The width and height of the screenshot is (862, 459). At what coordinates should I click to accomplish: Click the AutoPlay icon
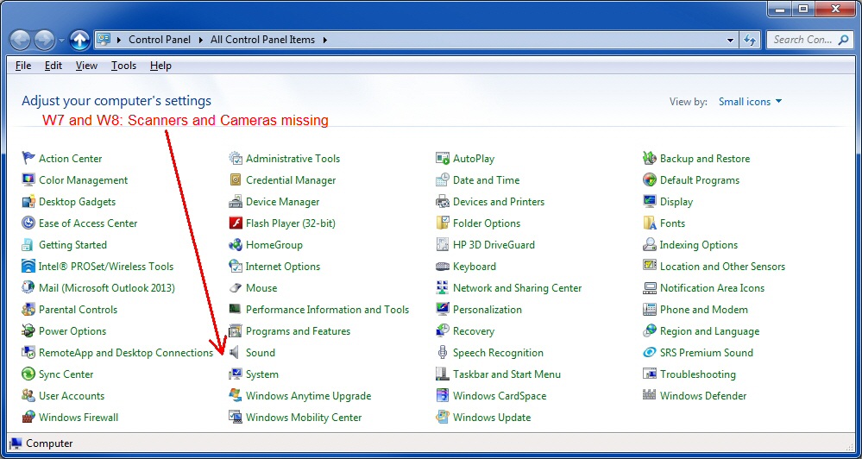pyautogui.click(x=443, y=158)
